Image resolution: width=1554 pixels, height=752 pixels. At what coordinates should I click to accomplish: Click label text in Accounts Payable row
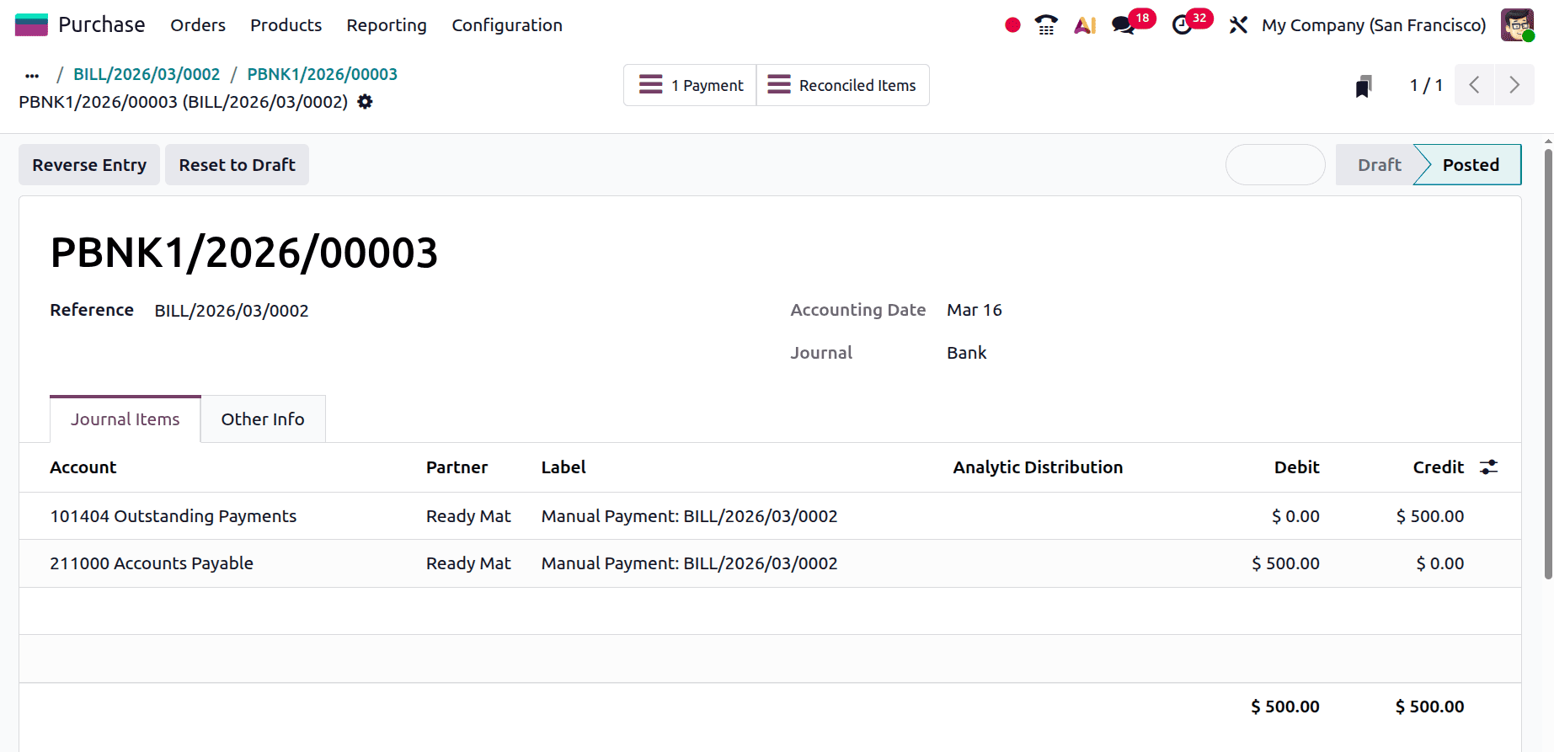click(x=689, y=563)
